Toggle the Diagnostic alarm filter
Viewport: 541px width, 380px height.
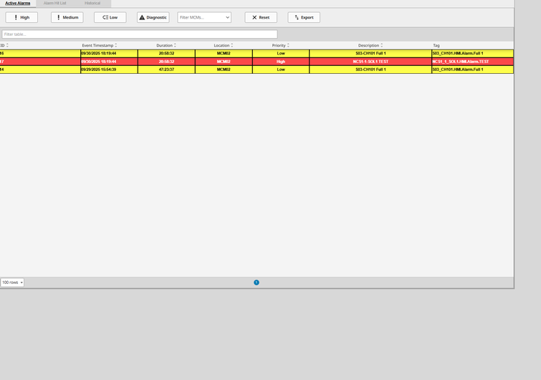tap(153, 17)
